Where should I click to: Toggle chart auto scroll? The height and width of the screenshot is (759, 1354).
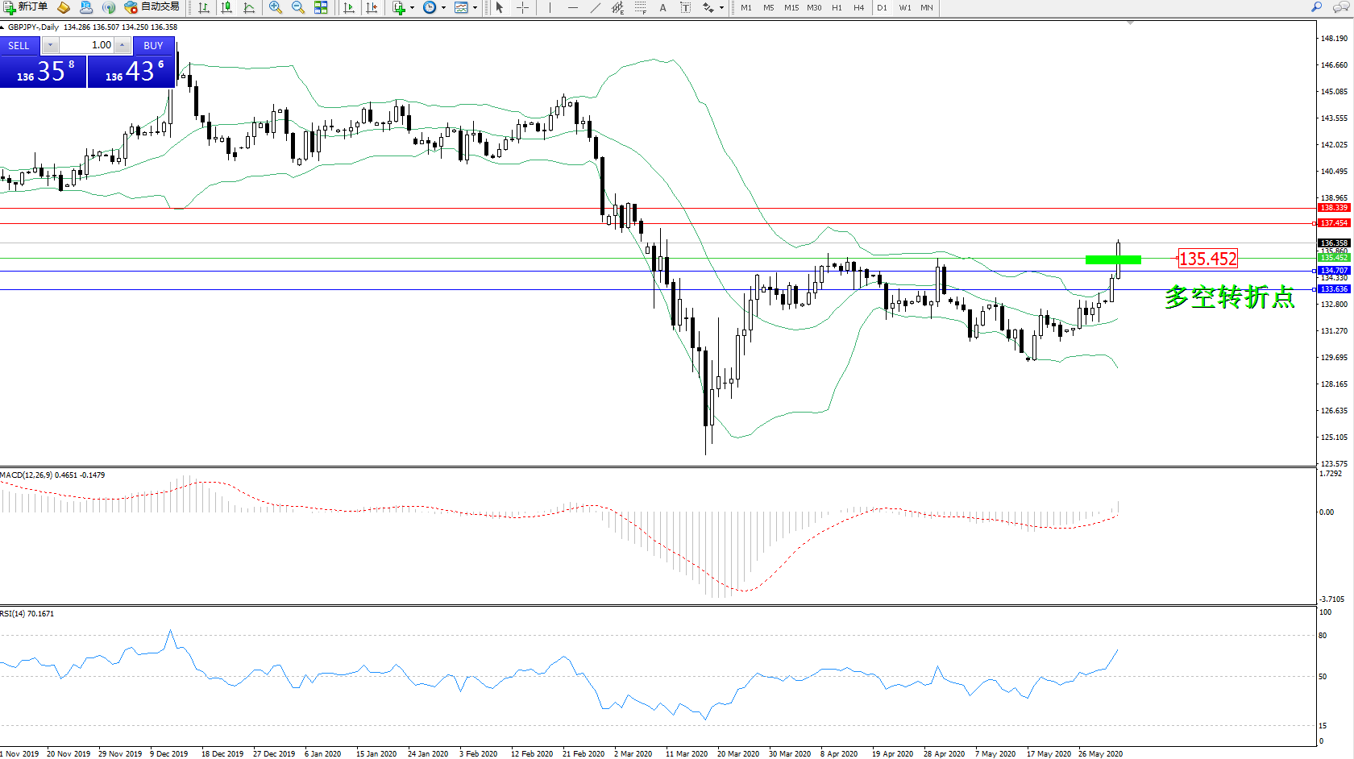pyautogui.click(x=349, y=7)
